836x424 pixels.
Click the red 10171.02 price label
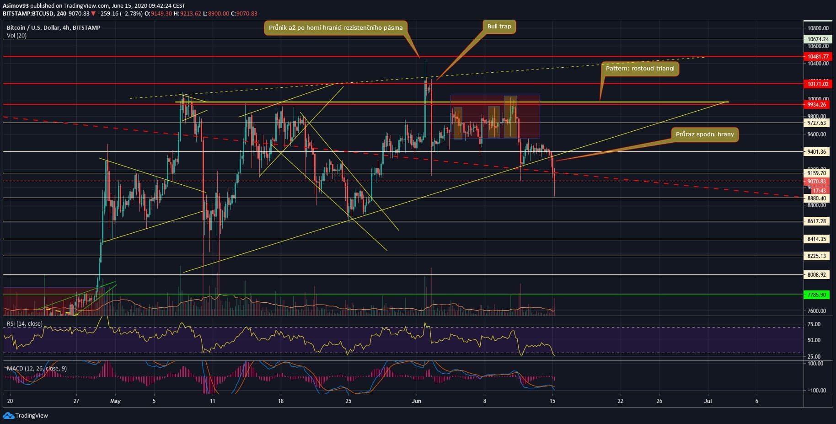click(x=816, y=84)
